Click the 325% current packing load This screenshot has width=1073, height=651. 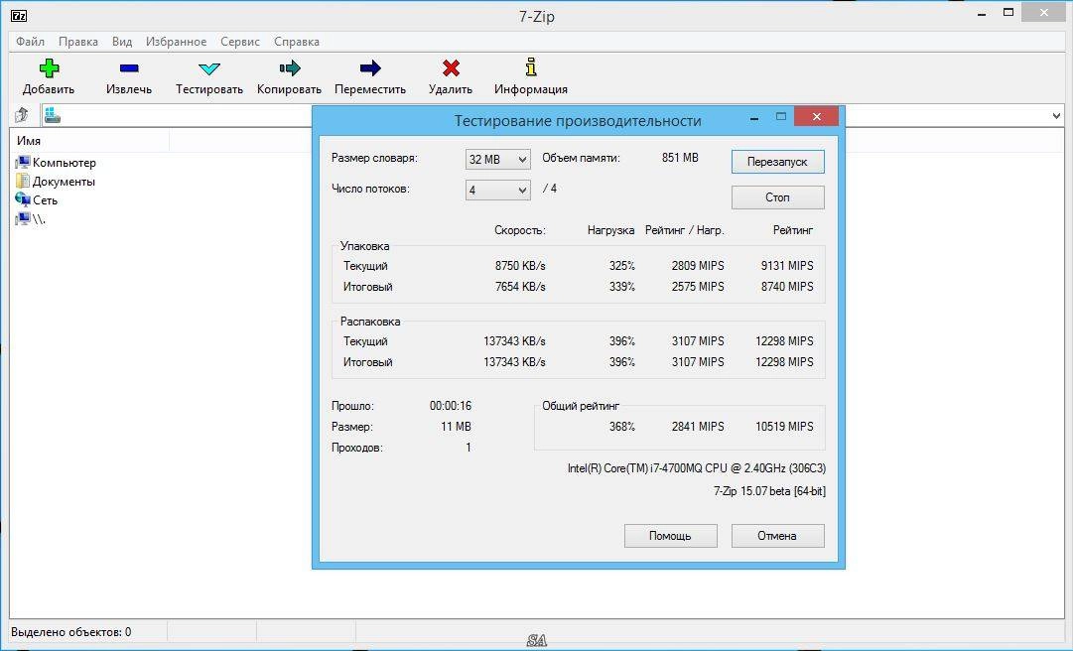click(622, 266)
